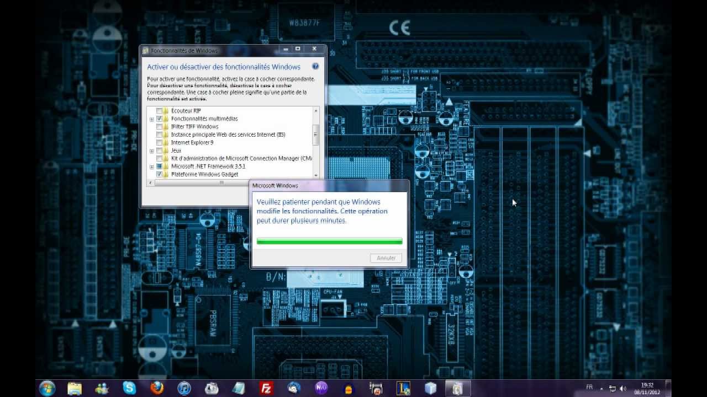Viewport: 707px width, 397px height.
Task: Click the horizontal scrollbar left arrow
Action: tap(150, 182)
